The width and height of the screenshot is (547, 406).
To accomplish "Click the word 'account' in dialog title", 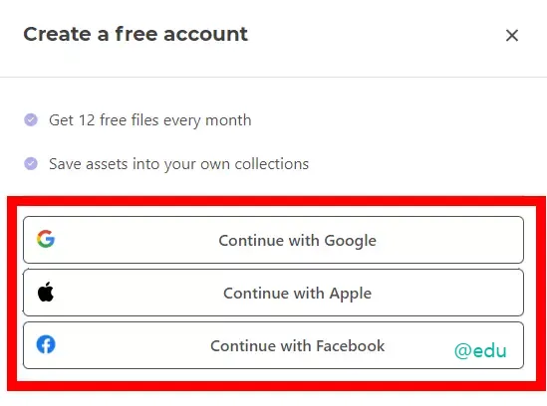I will click(206, 34).
